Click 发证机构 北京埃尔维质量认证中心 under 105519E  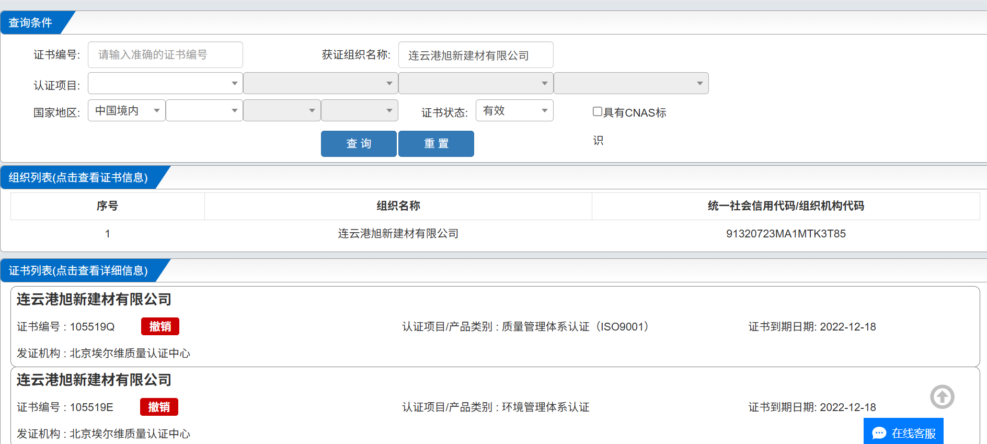[104, 434]
